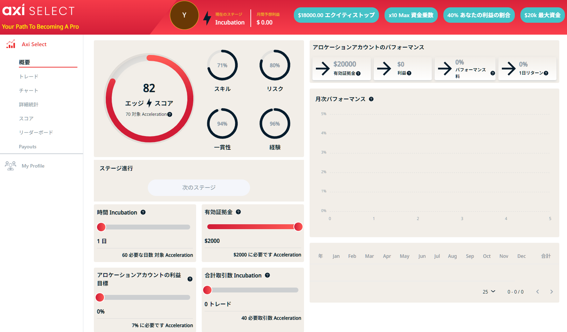Click the 71% スキル gauge
This screenshot has height=332, width=567.
222,65
